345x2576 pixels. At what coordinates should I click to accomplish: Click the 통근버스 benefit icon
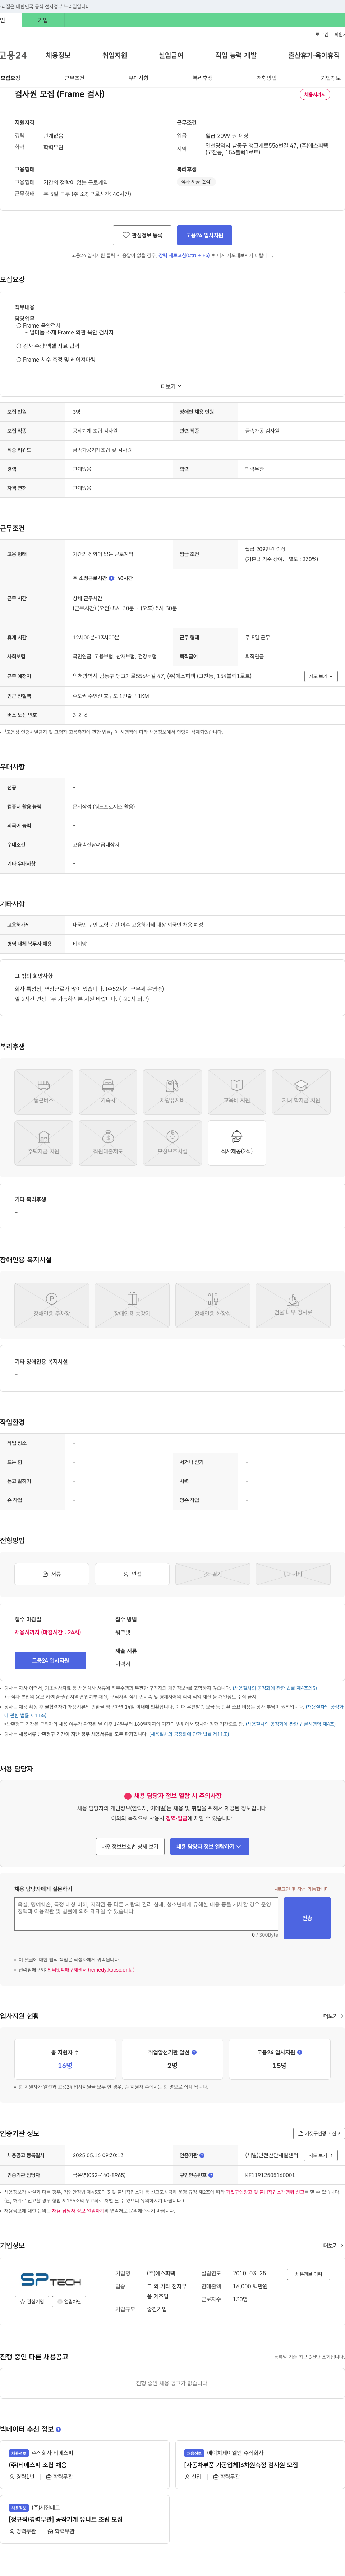tap(43, 1092)
